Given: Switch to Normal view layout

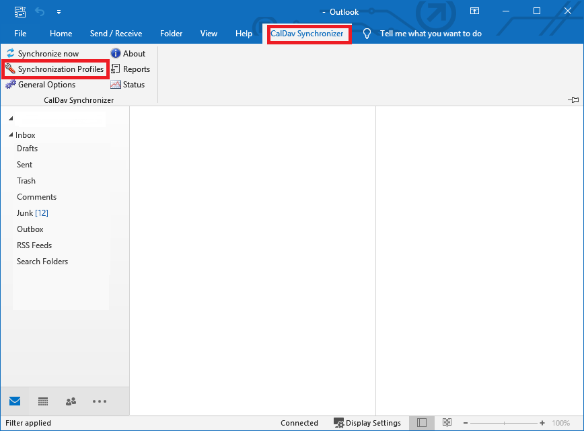Looking at the screenshot, I should click(x=421, y=423).
